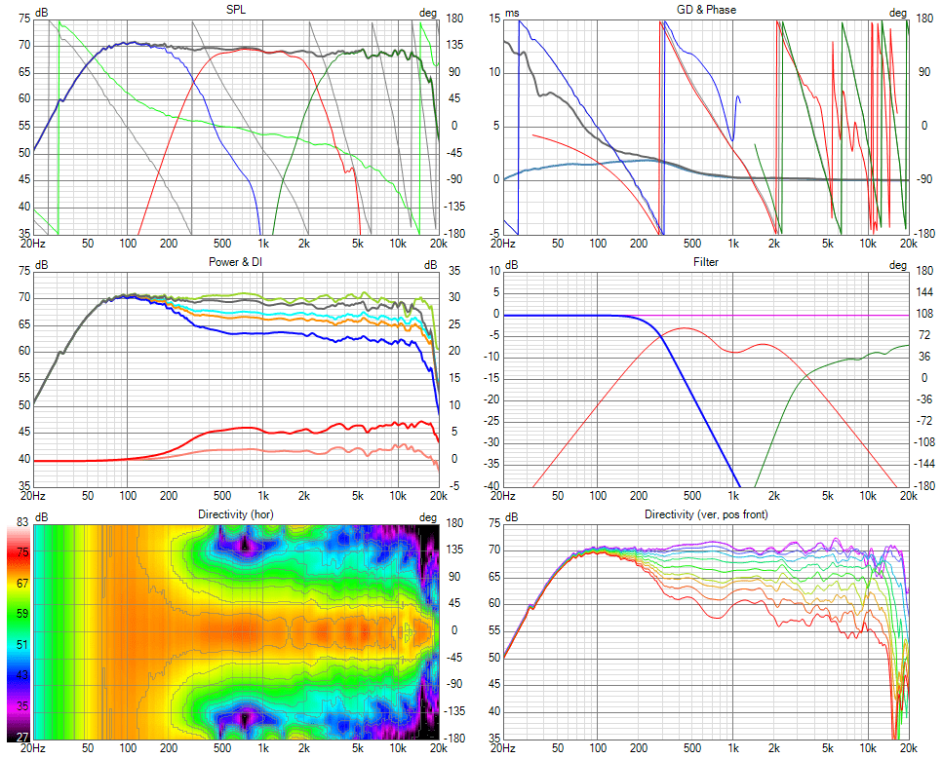Click the "20Hz" frequency label under the SPL chart
The image size is (942, 759).
(33, 244)
